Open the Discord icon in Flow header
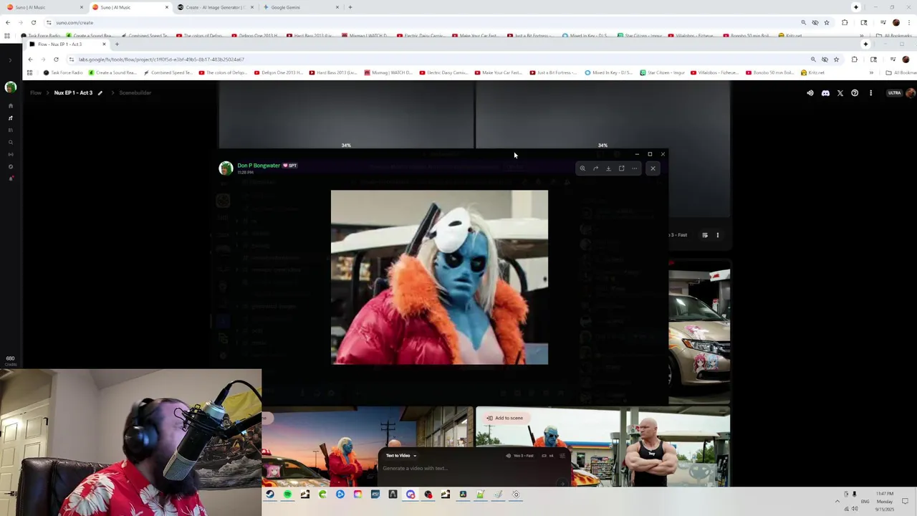The height and width of the screenshot is (516, 917). point(825,92)
